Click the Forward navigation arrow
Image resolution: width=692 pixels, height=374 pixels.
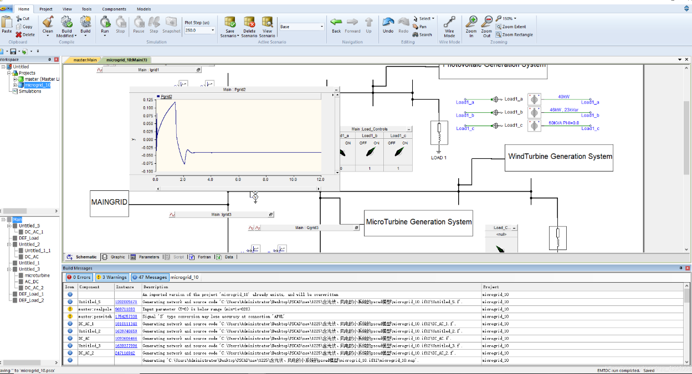click(352, 22)
